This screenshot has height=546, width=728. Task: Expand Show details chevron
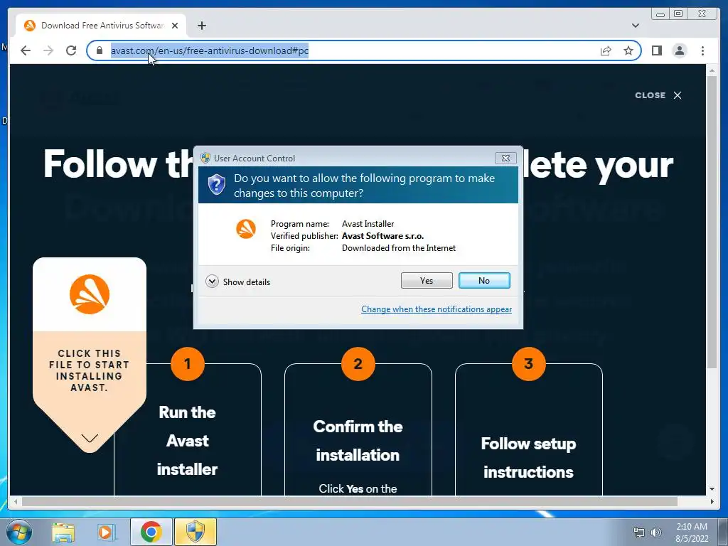pos(212,282)
